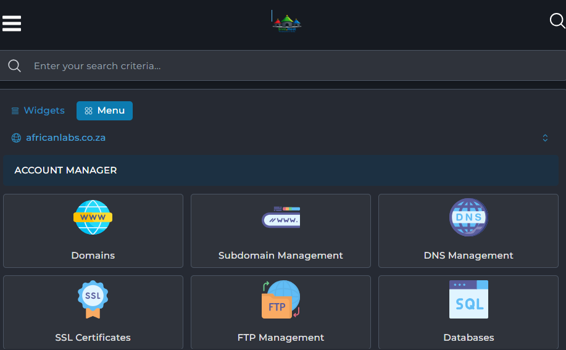This screenshot has height=350, width=566.
Task: Click the Domains www globe icon
Action: (x=93, y=217)
